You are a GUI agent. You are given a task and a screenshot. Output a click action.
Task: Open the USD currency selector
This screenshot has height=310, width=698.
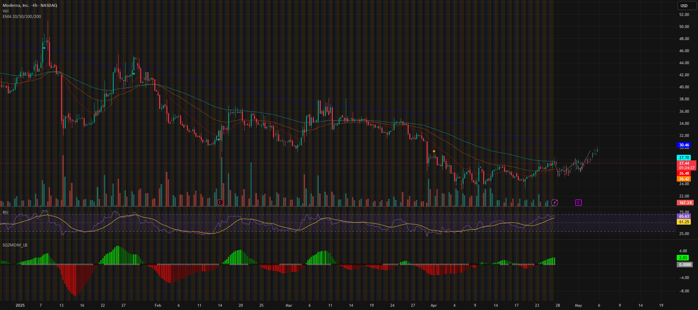684,6
